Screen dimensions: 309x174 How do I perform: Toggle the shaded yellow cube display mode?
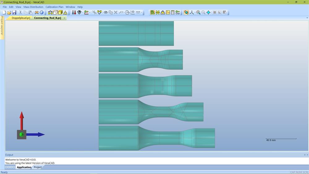pyautogui.click(x=60, y=12)
